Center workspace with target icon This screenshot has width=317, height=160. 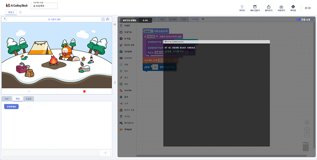[307, 122]
